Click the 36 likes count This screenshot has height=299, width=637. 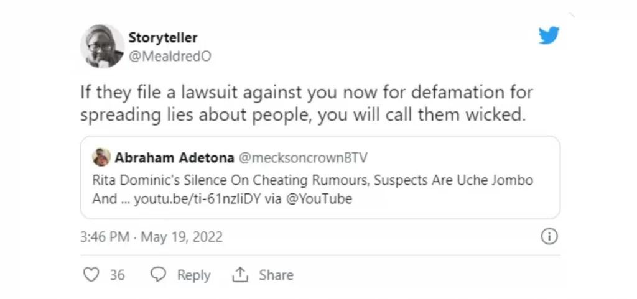[117, 275]
